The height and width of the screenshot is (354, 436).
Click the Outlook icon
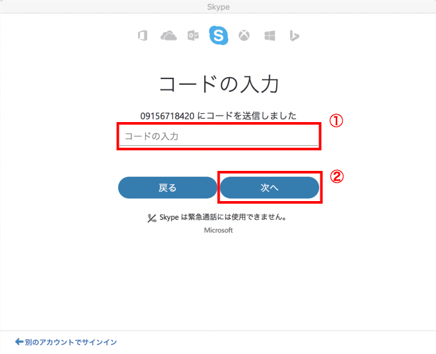click(193, 36)
